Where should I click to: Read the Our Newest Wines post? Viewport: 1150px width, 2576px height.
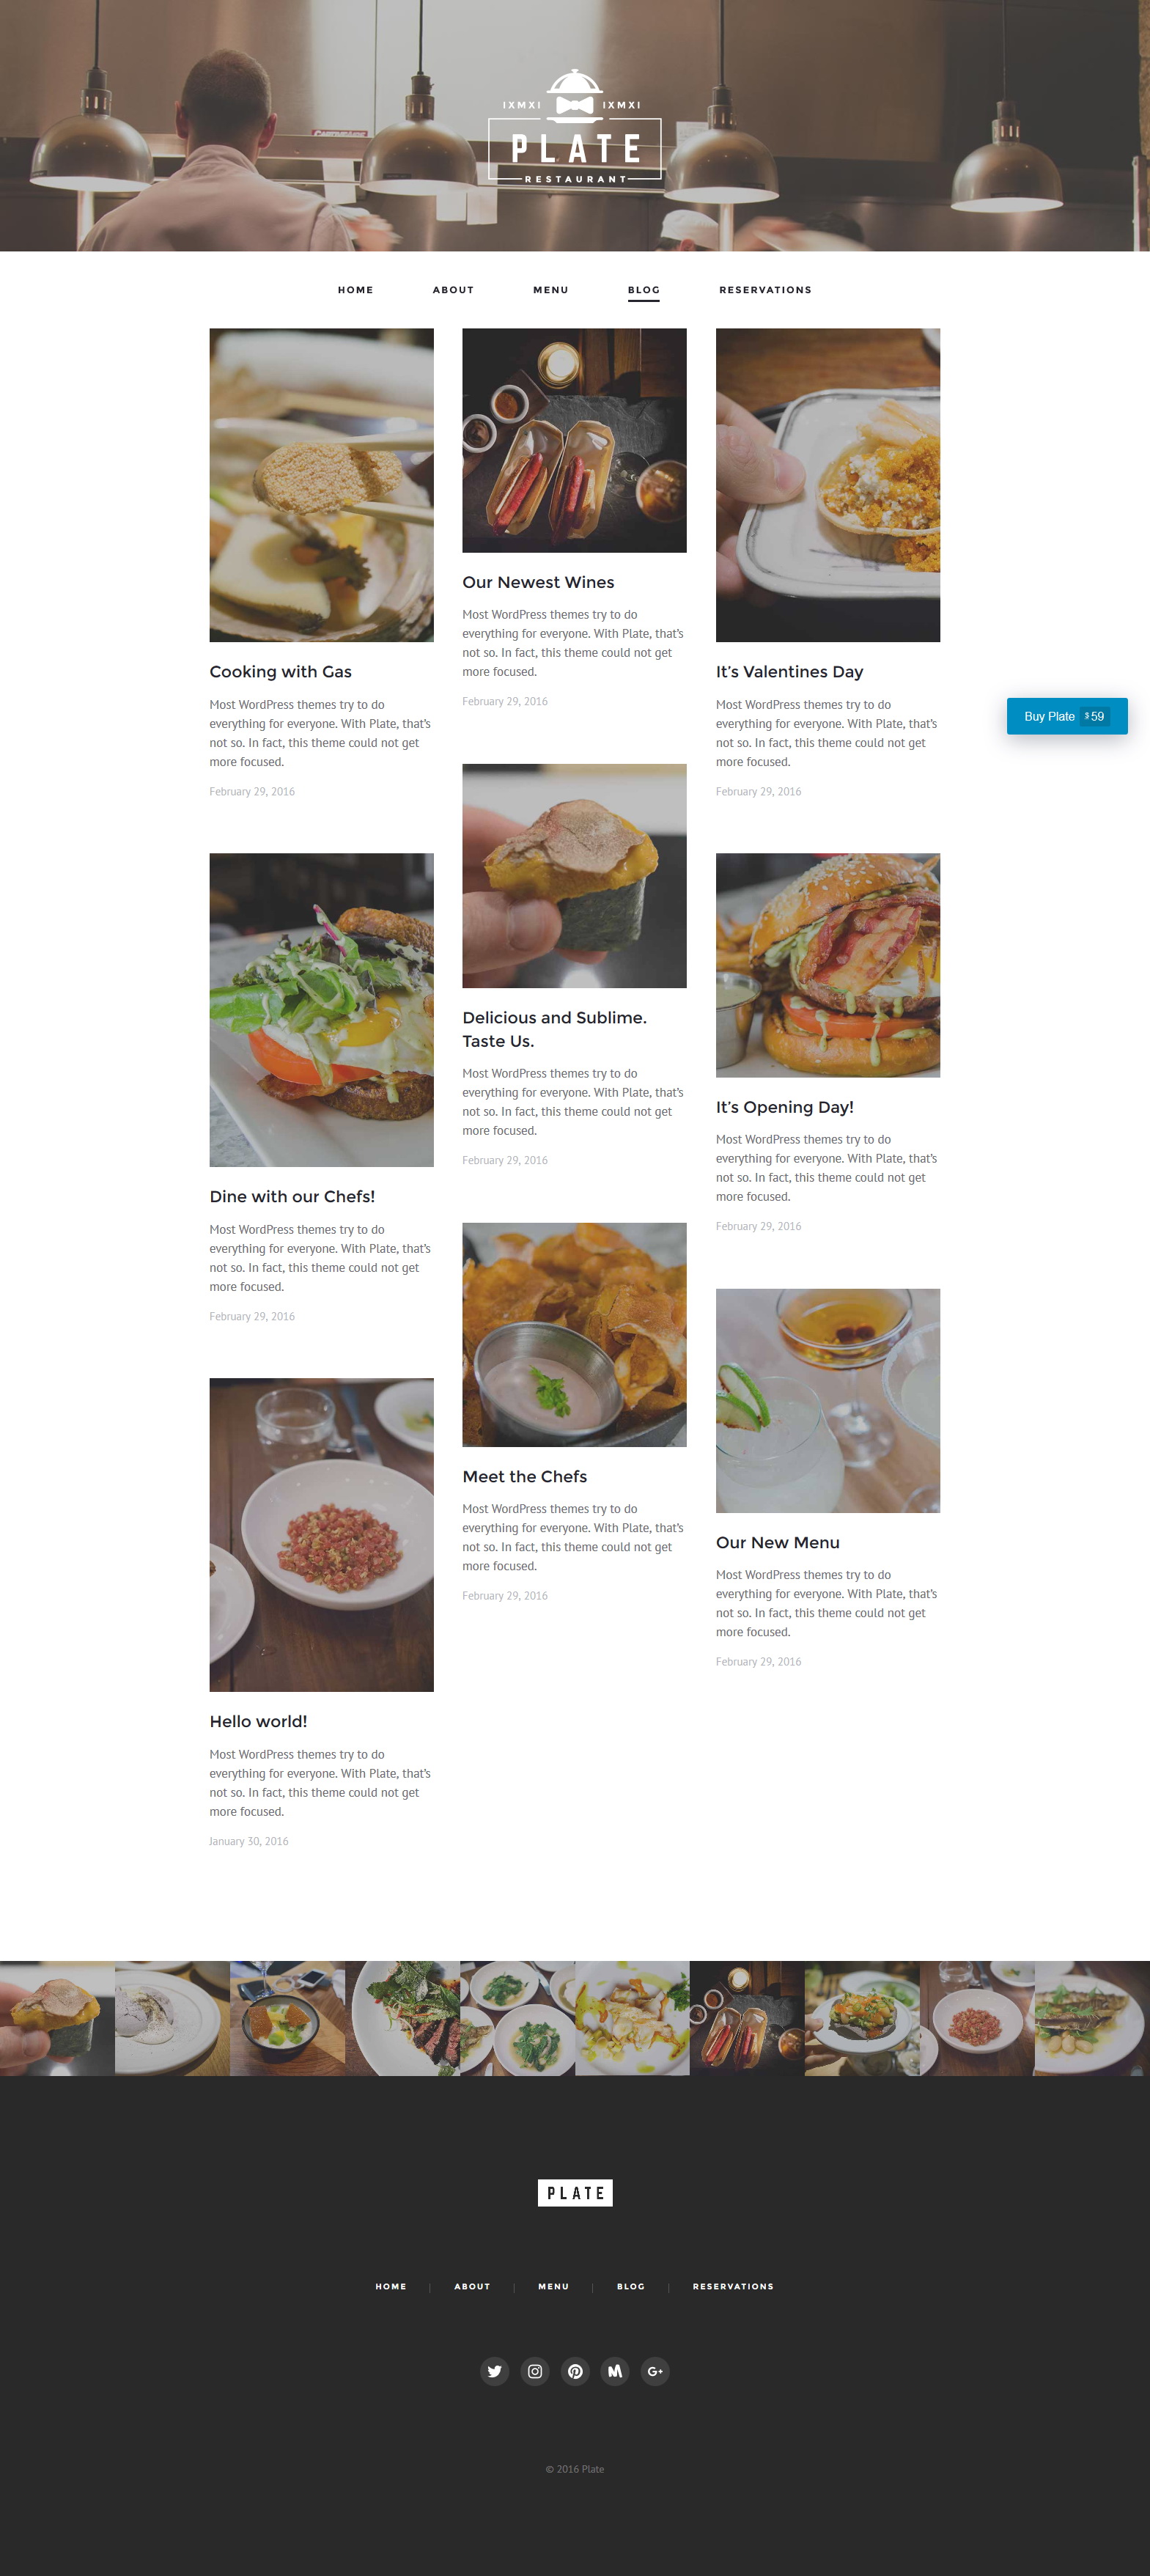538,582
